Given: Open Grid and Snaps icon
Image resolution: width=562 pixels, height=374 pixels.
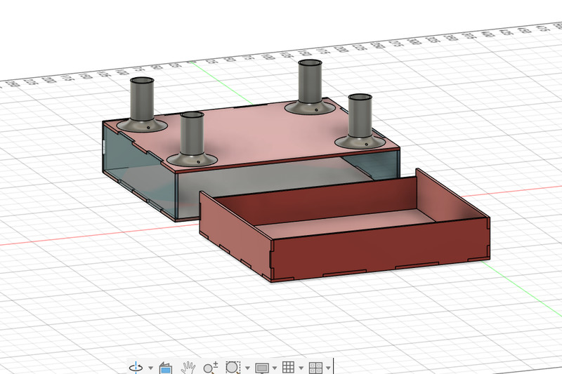Looking at the screenshot, I should pyautogui.click(x=288, y=368).
